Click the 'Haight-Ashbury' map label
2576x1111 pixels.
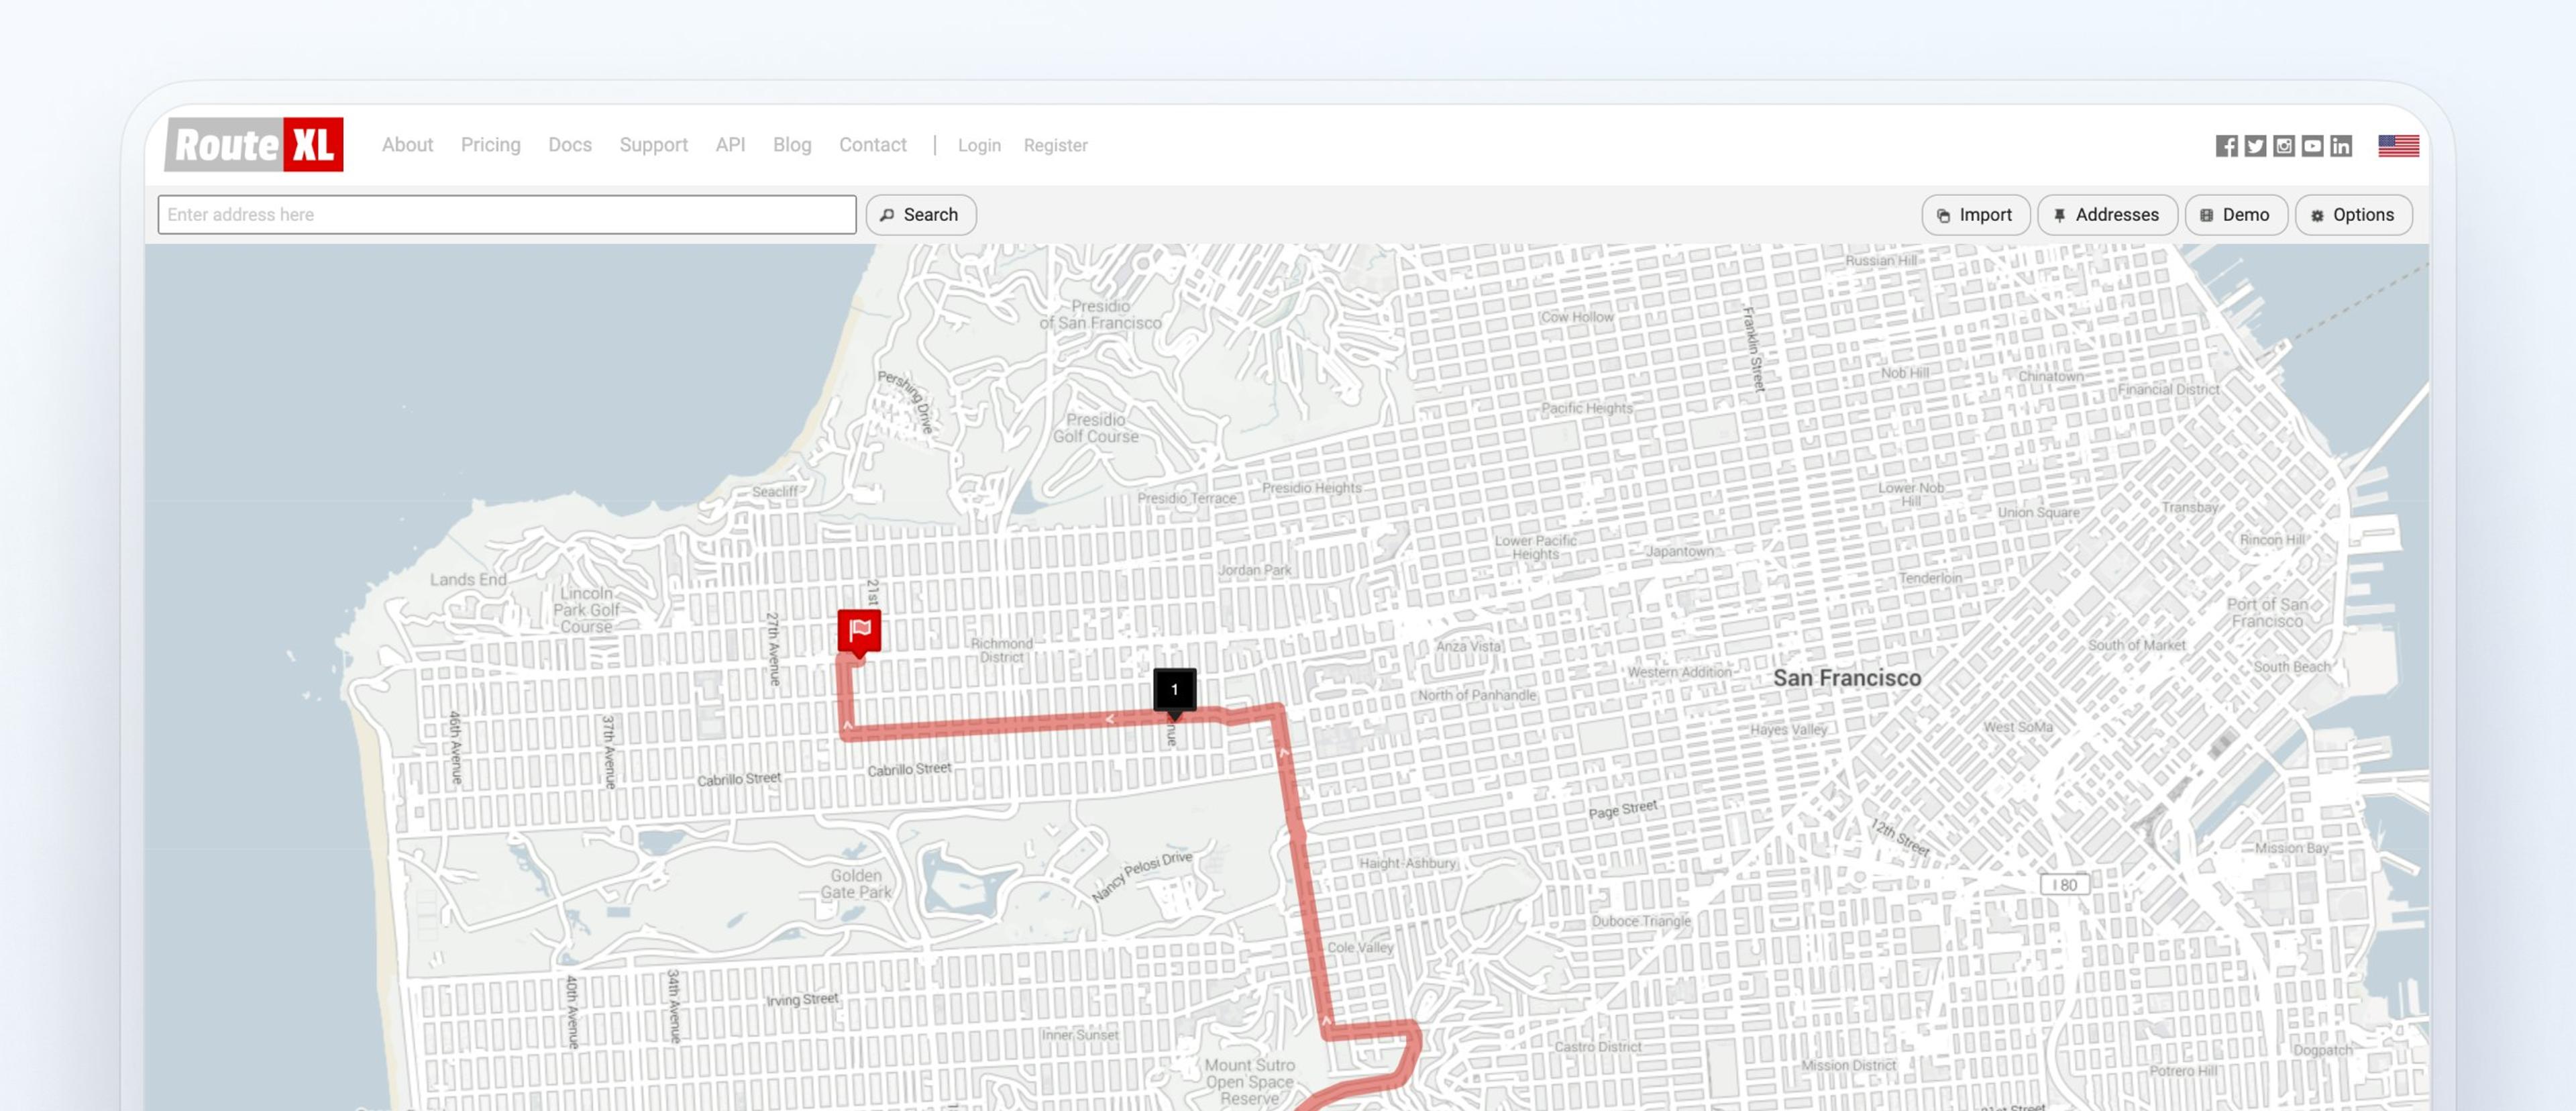click(x=1407, y=863)
